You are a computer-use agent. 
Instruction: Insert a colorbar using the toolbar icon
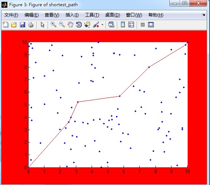pyautogui.click(x=123, y=25)
